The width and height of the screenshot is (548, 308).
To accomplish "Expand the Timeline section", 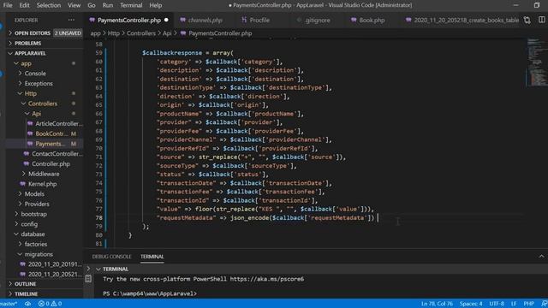I will [10, 294].
